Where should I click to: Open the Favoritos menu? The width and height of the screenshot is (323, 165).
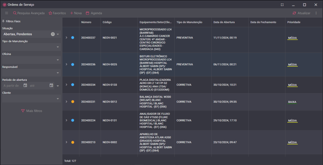point(57,13)
